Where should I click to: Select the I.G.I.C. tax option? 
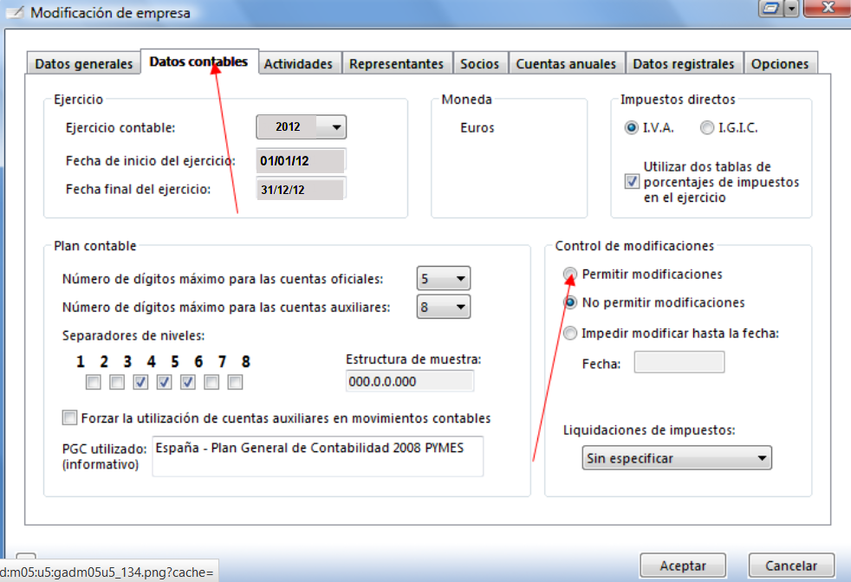point(707,128)
